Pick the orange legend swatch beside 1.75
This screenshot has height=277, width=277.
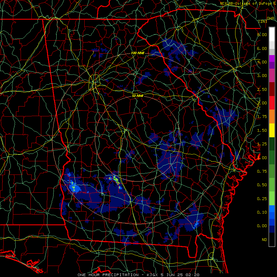coord(272,117)
